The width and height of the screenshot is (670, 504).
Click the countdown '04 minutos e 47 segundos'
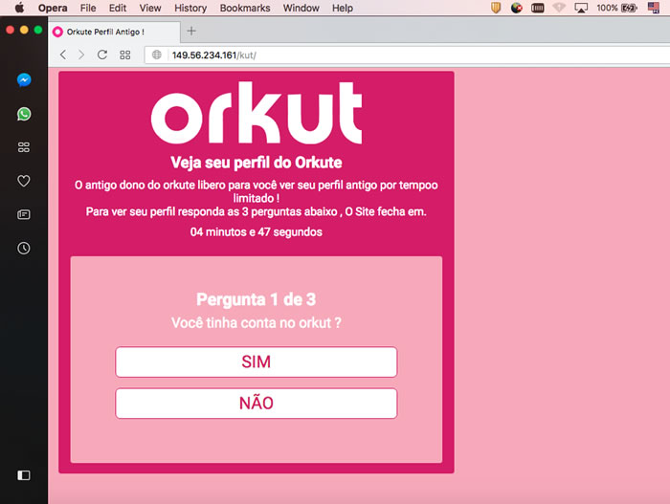tap(256, 232)
